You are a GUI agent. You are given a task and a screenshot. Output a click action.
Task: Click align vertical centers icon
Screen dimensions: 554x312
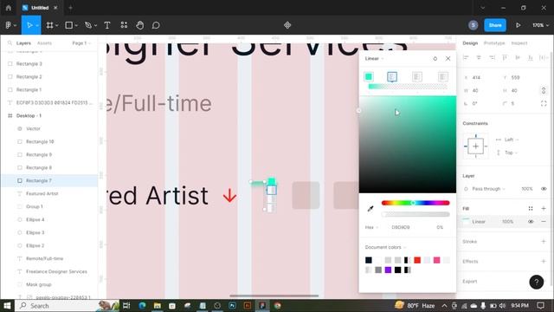518,57
